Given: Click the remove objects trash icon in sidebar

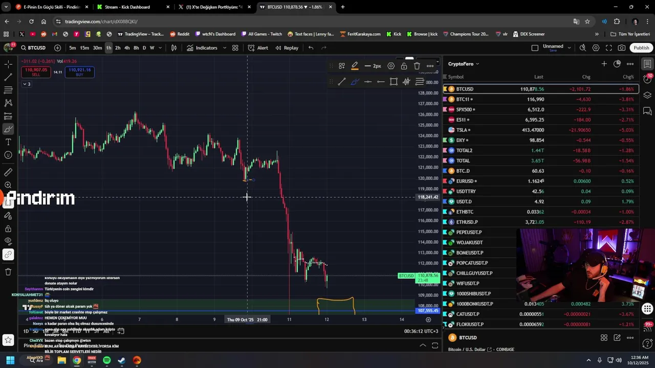Looking at the screenshot, I should (8, 272).
